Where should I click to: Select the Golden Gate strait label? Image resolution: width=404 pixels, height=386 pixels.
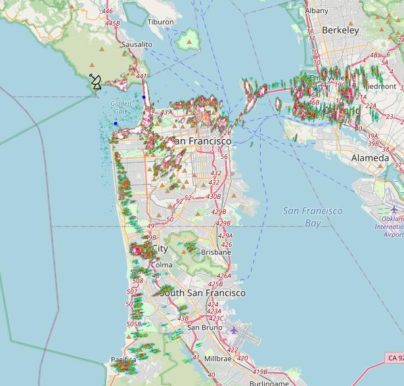tap(121, 107)
